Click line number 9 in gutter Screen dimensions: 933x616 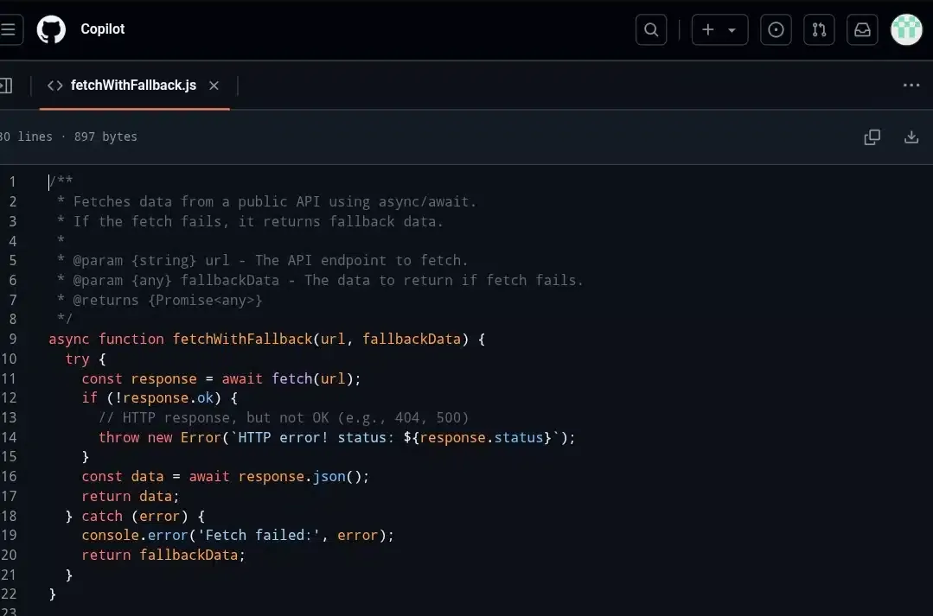12,339
